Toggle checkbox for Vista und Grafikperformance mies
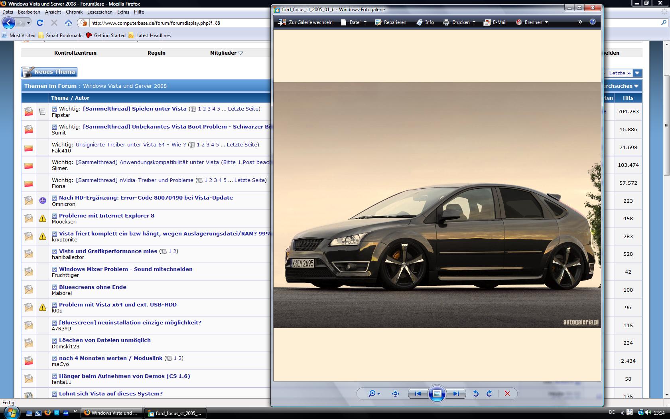670x419 pixels. pos(55,251)
